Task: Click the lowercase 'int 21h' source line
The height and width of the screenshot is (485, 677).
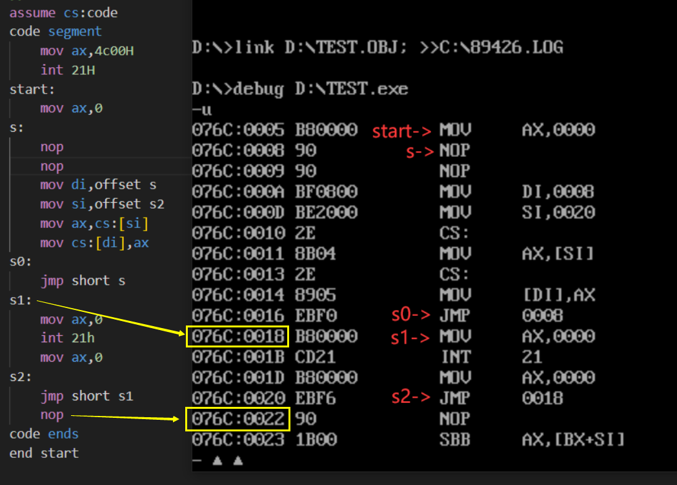Action: [x=67, y=338]
